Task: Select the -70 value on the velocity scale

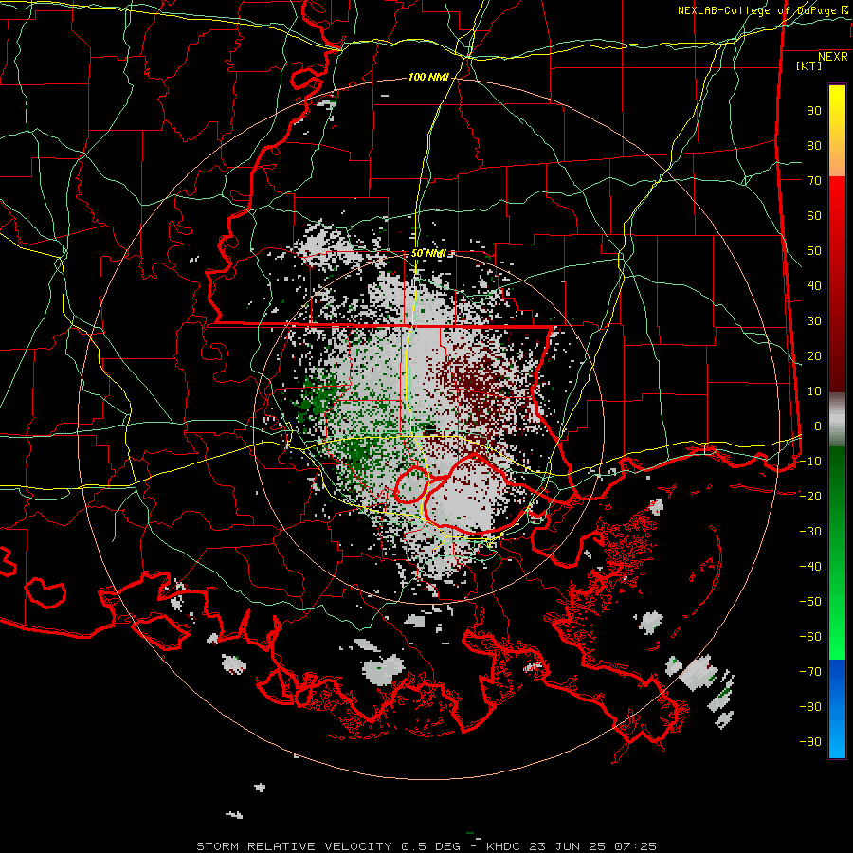Action: coord(810,671)
